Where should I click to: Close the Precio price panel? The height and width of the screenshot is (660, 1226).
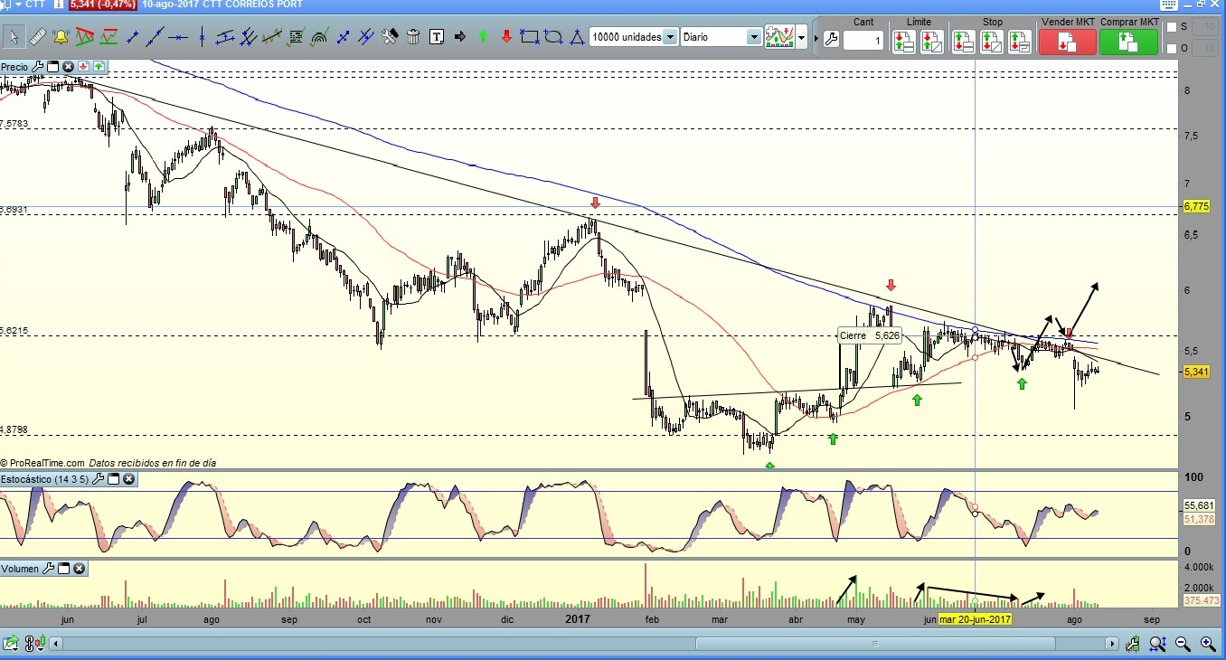click(x=68, y=67)
